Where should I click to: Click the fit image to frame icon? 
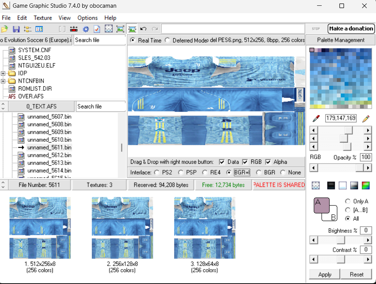click(120, 29)
